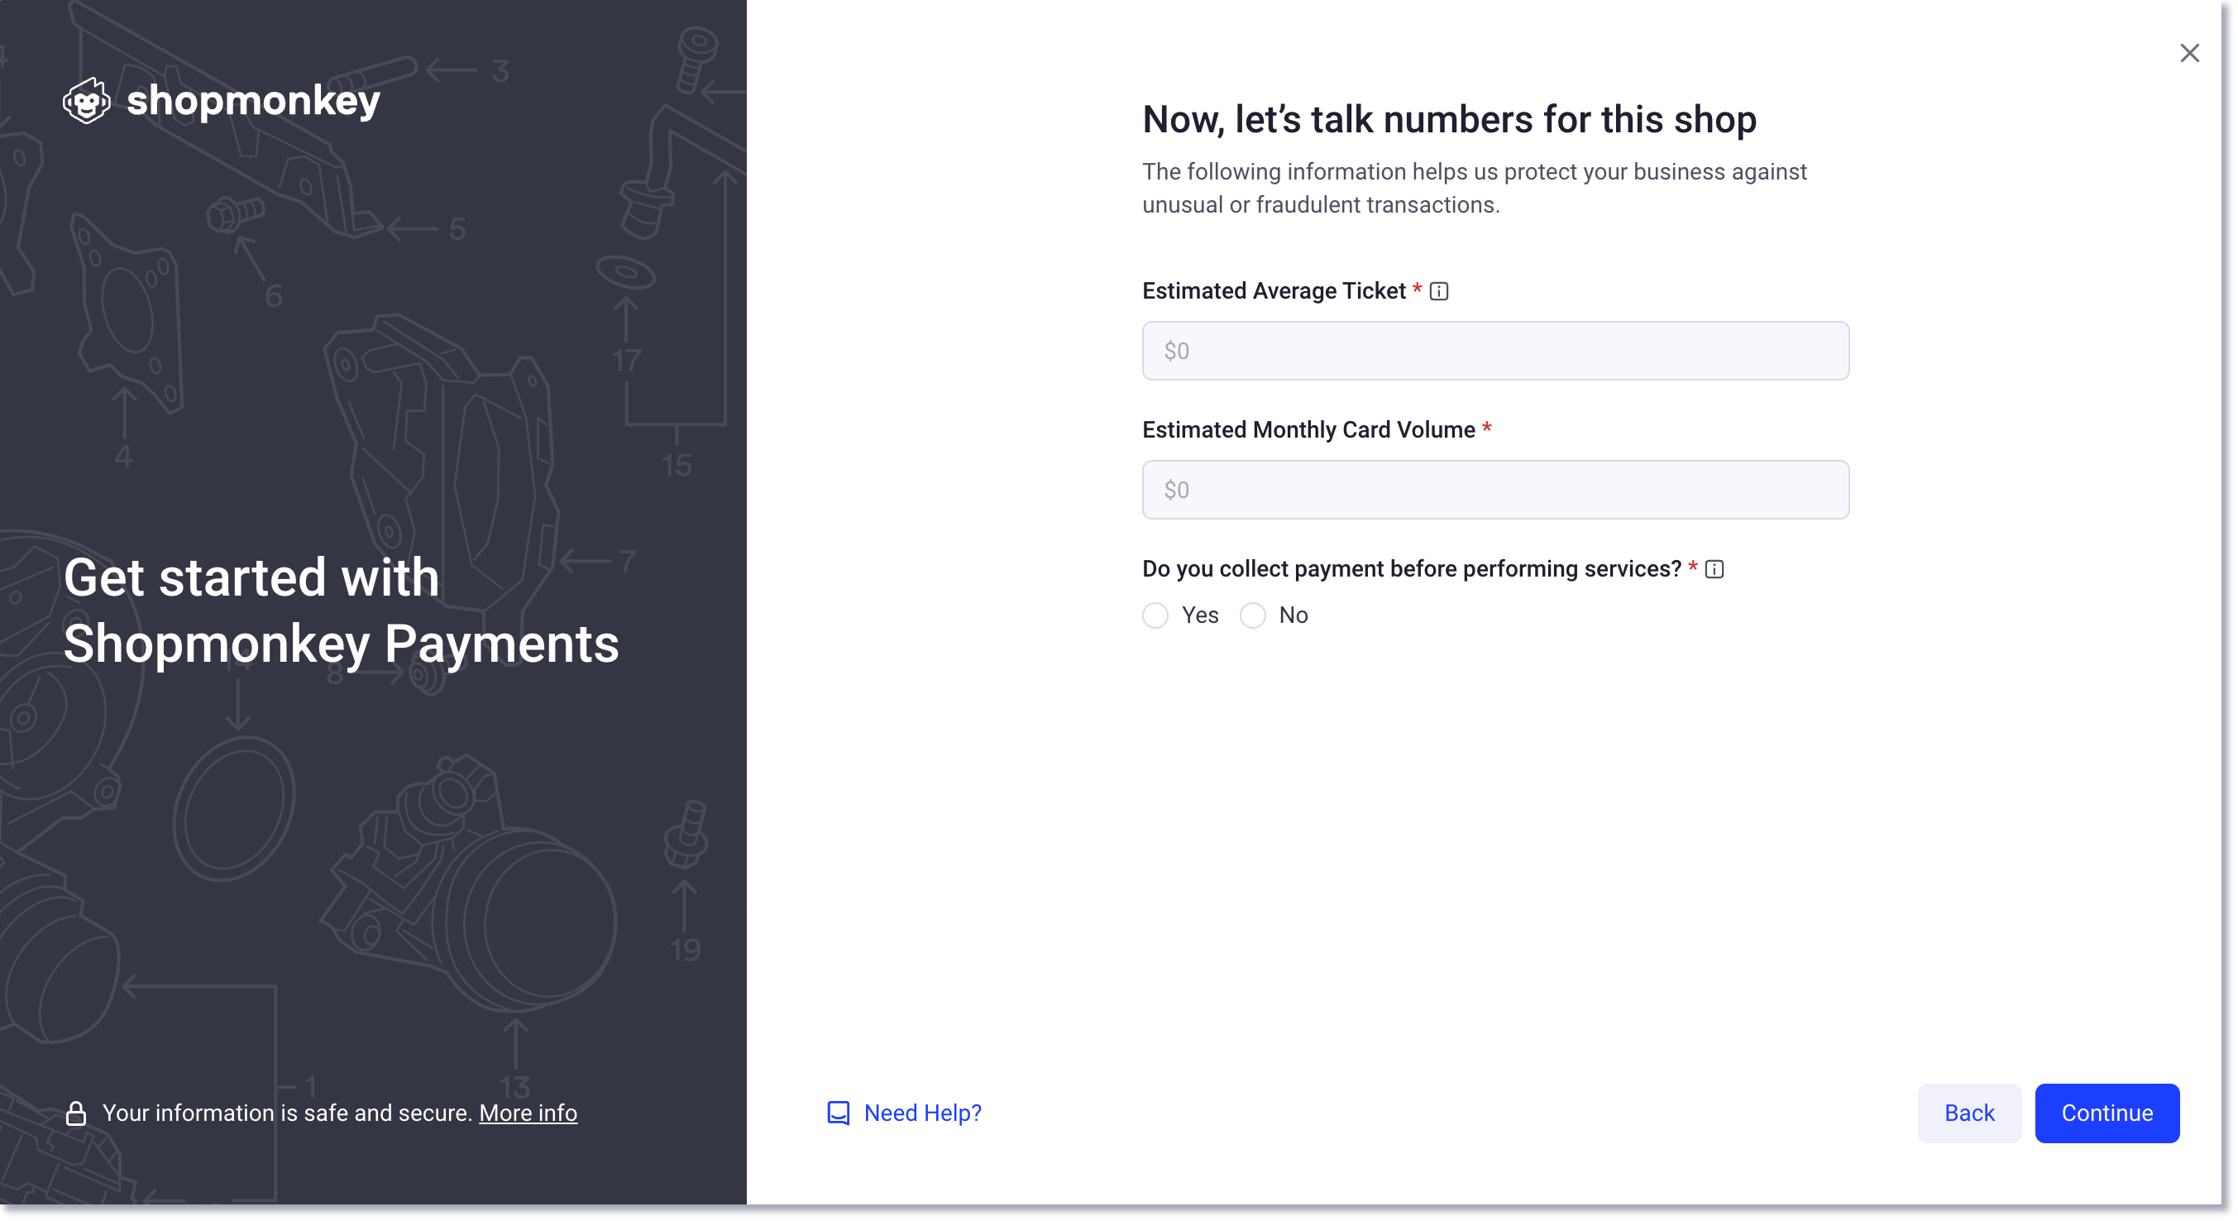This screenshot has height=1221, width=2238.
Task: Focus the Estimated Monthly Card Volume field
Action: pyautogui.click(x=1495, y=491)
